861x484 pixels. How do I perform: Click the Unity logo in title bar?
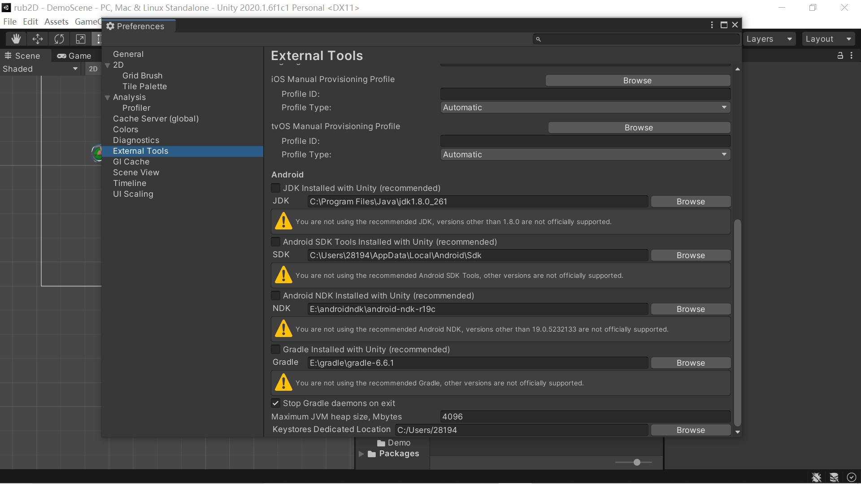[x=6, y=8]
